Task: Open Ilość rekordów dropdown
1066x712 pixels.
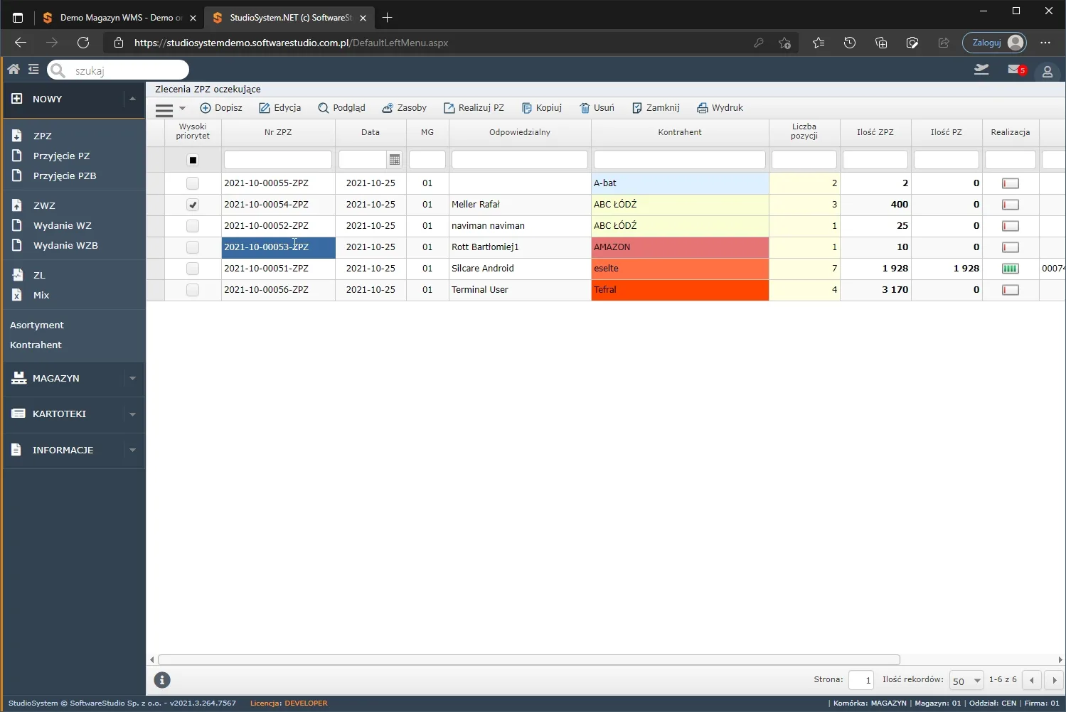Action: pyautogui.click(x=966, y=681)
